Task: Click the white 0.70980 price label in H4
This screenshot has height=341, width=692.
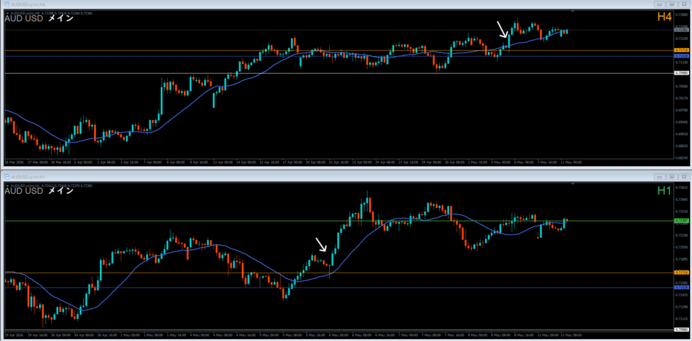Action: [x=682, y=73]
